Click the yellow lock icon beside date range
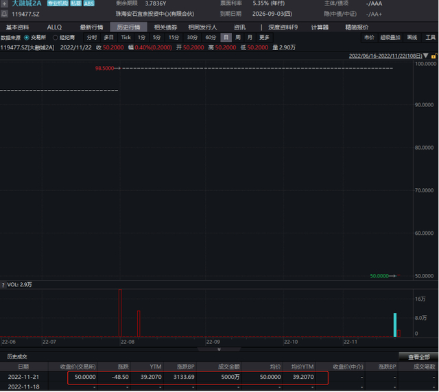Viewport: 439px width, 392px height. pos(434,56)
